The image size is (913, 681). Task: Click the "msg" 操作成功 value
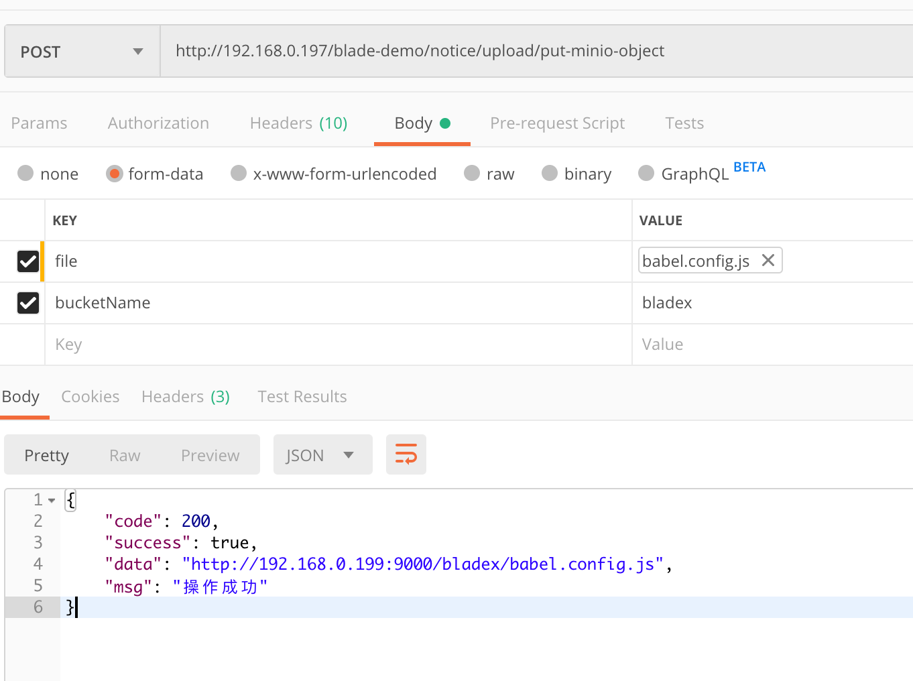coord(220,587)
